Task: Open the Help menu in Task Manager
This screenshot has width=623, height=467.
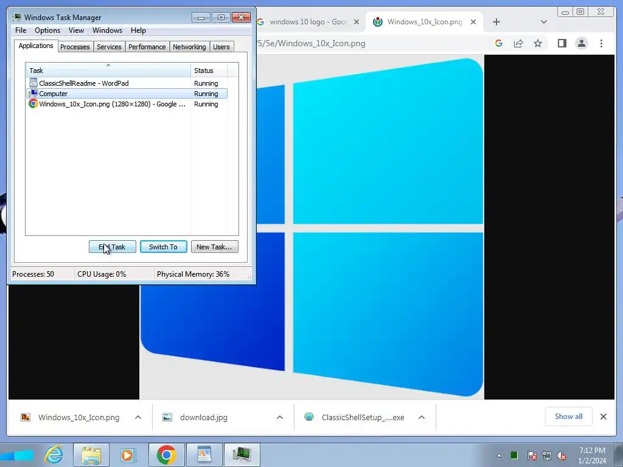Action: point(138,30)
